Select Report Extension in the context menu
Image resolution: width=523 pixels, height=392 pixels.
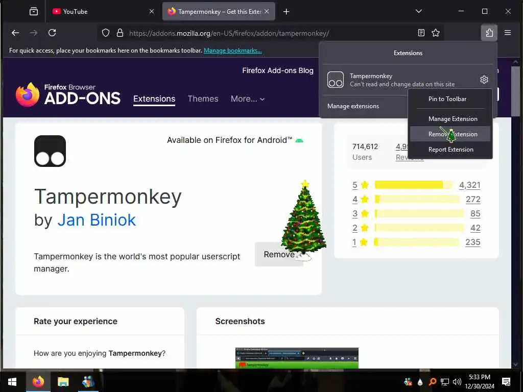click(x=450, y=150)
